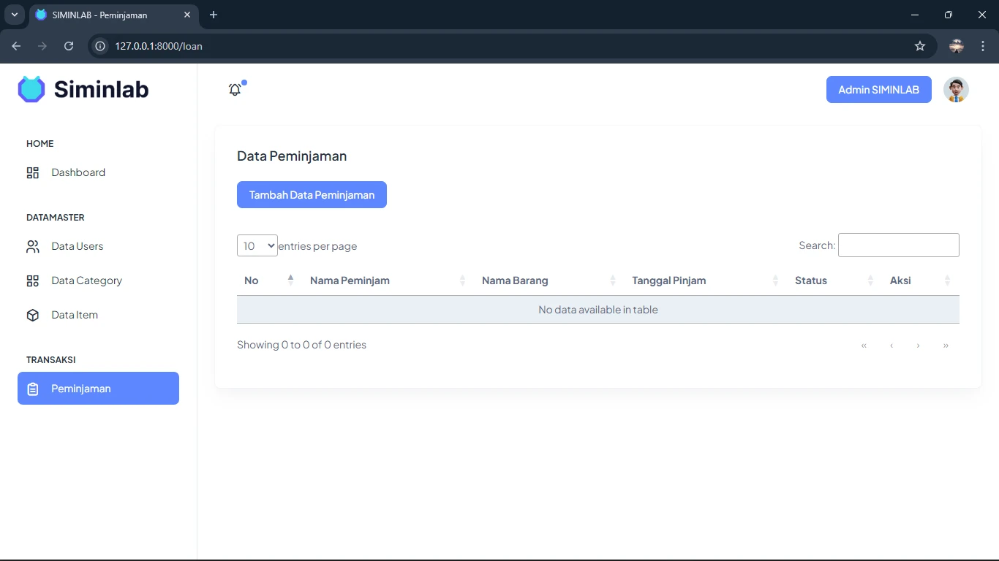Screen dimensions: 999x561
Task: Focus the table Search input field
Action: (x=898, y=245)
